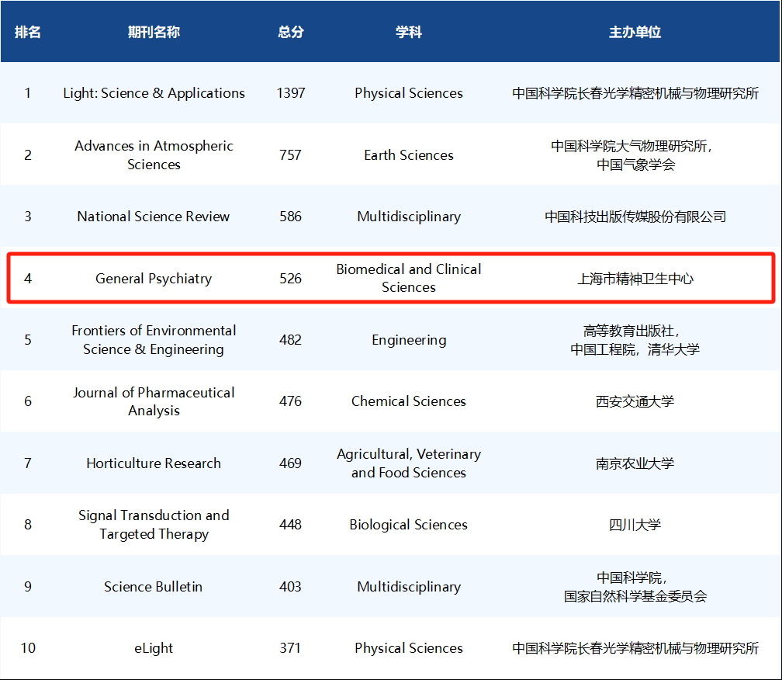Click the score 757
Screen dimensions: 782x680
290,155
